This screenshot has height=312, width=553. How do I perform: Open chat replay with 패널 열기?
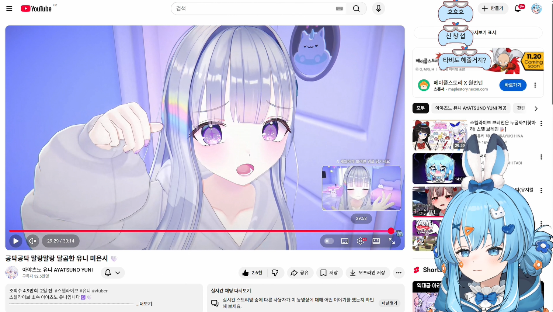[389, 303]
